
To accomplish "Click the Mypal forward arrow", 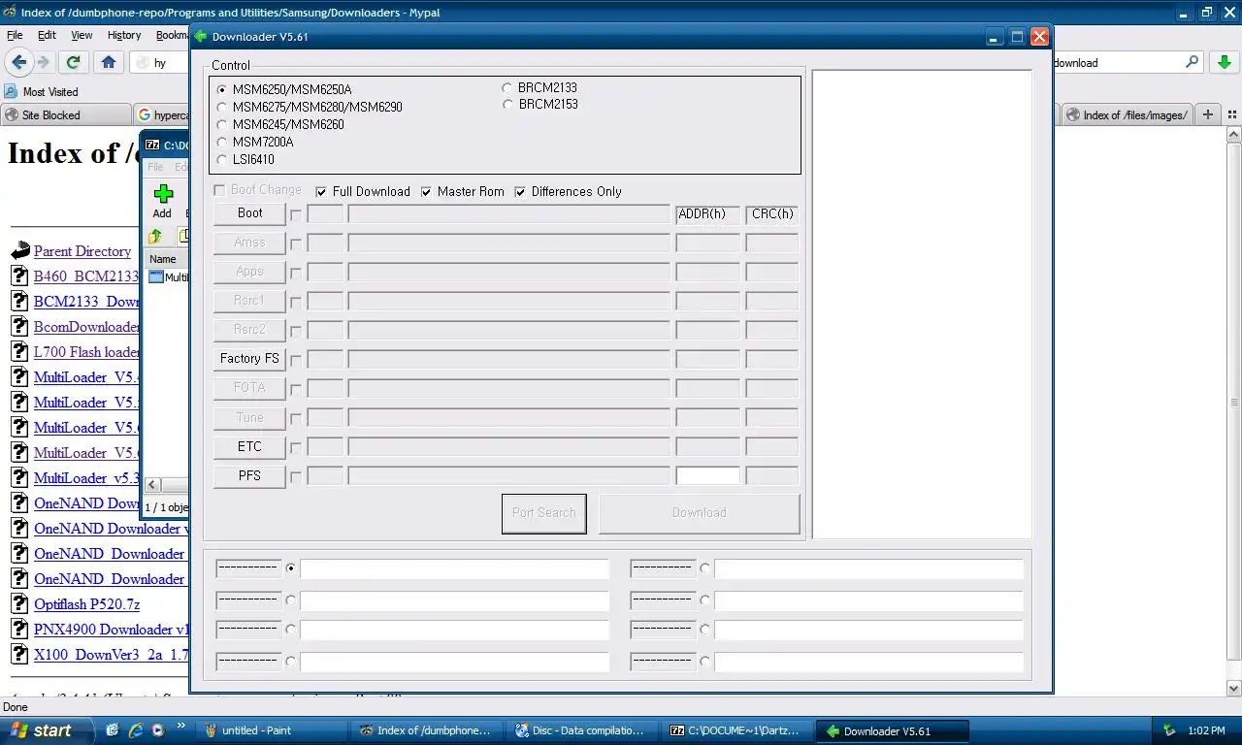I will point(44,62).
